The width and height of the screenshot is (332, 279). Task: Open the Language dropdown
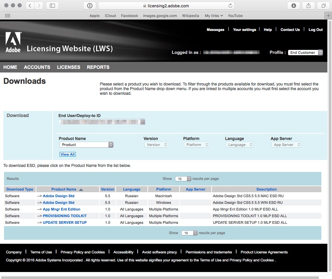click(240, 145)
